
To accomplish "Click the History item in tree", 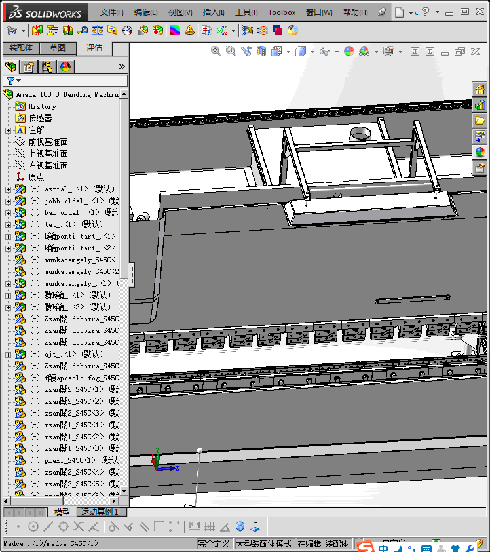I will pyautogui.click(x=42, y=106).
